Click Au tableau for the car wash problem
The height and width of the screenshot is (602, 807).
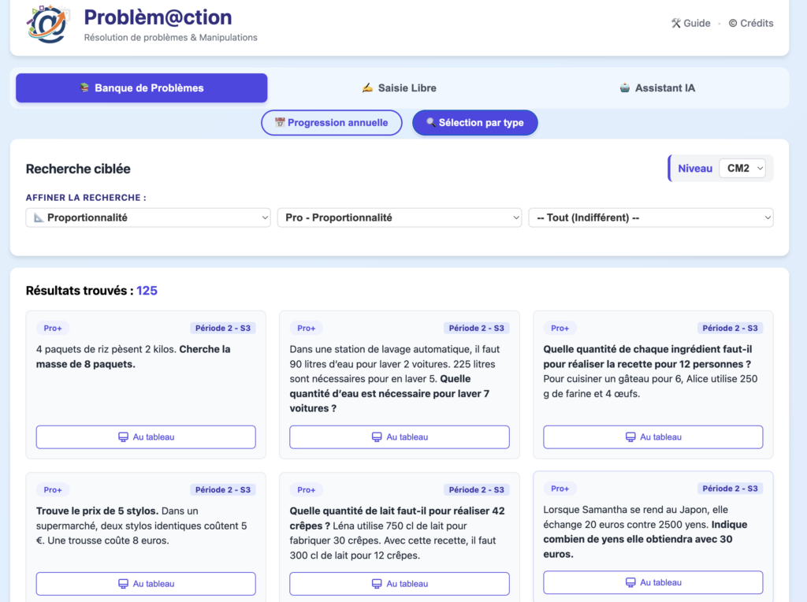[x=400, y=437]
